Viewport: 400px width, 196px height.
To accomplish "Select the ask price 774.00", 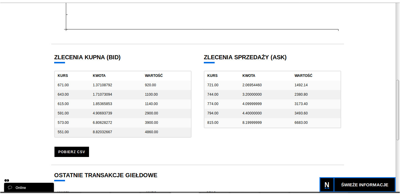I will click(x=213, y=104).
